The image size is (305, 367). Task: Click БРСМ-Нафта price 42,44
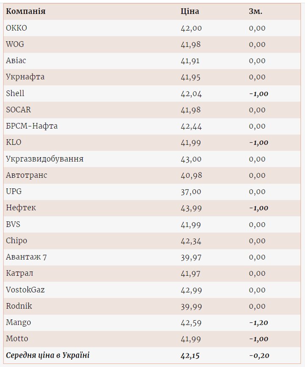191,126
